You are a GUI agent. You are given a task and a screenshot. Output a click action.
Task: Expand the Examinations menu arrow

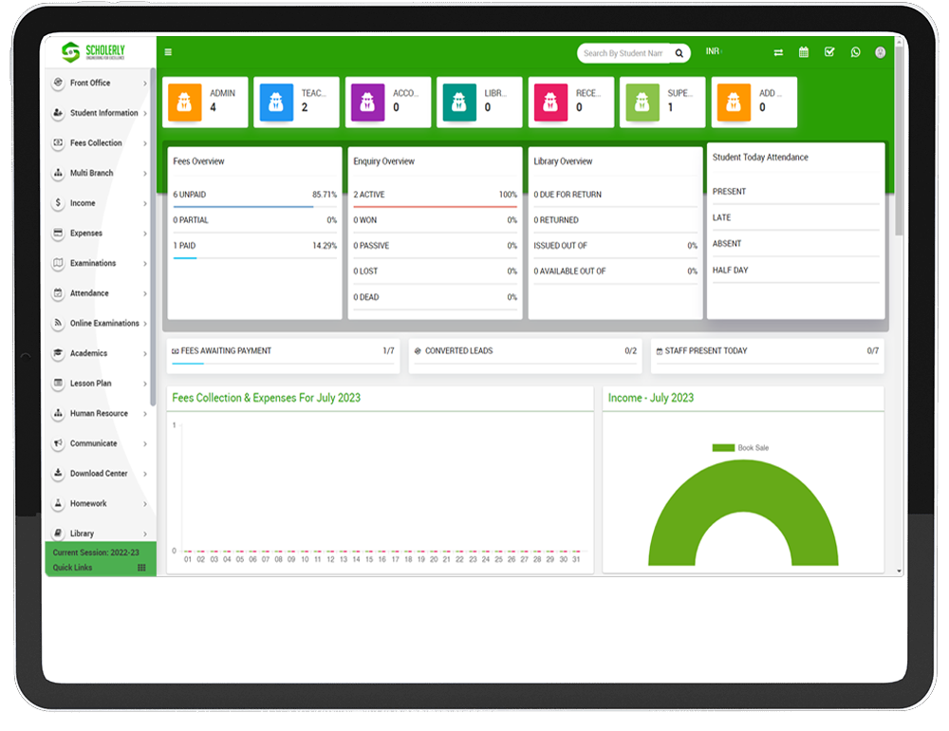[145, 264]
